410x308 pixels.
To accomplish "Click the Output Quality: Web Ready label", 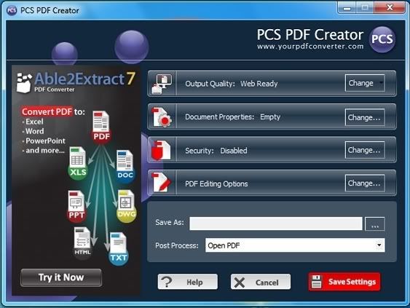I will click(x=232, y=84).
